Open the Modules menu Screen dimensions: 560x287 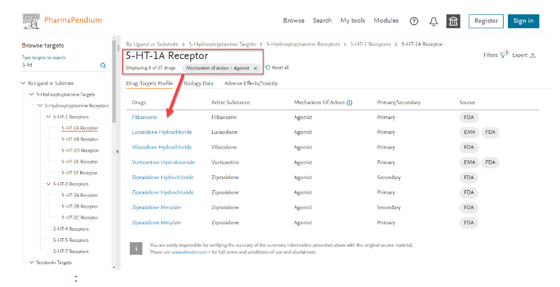coord(386,21)
